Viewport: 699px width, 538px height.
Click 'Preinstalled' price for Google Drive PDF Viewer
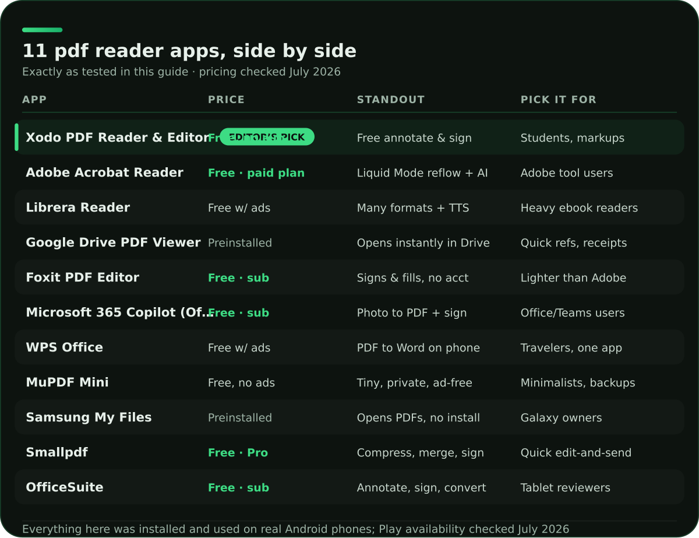pos(240,243)
